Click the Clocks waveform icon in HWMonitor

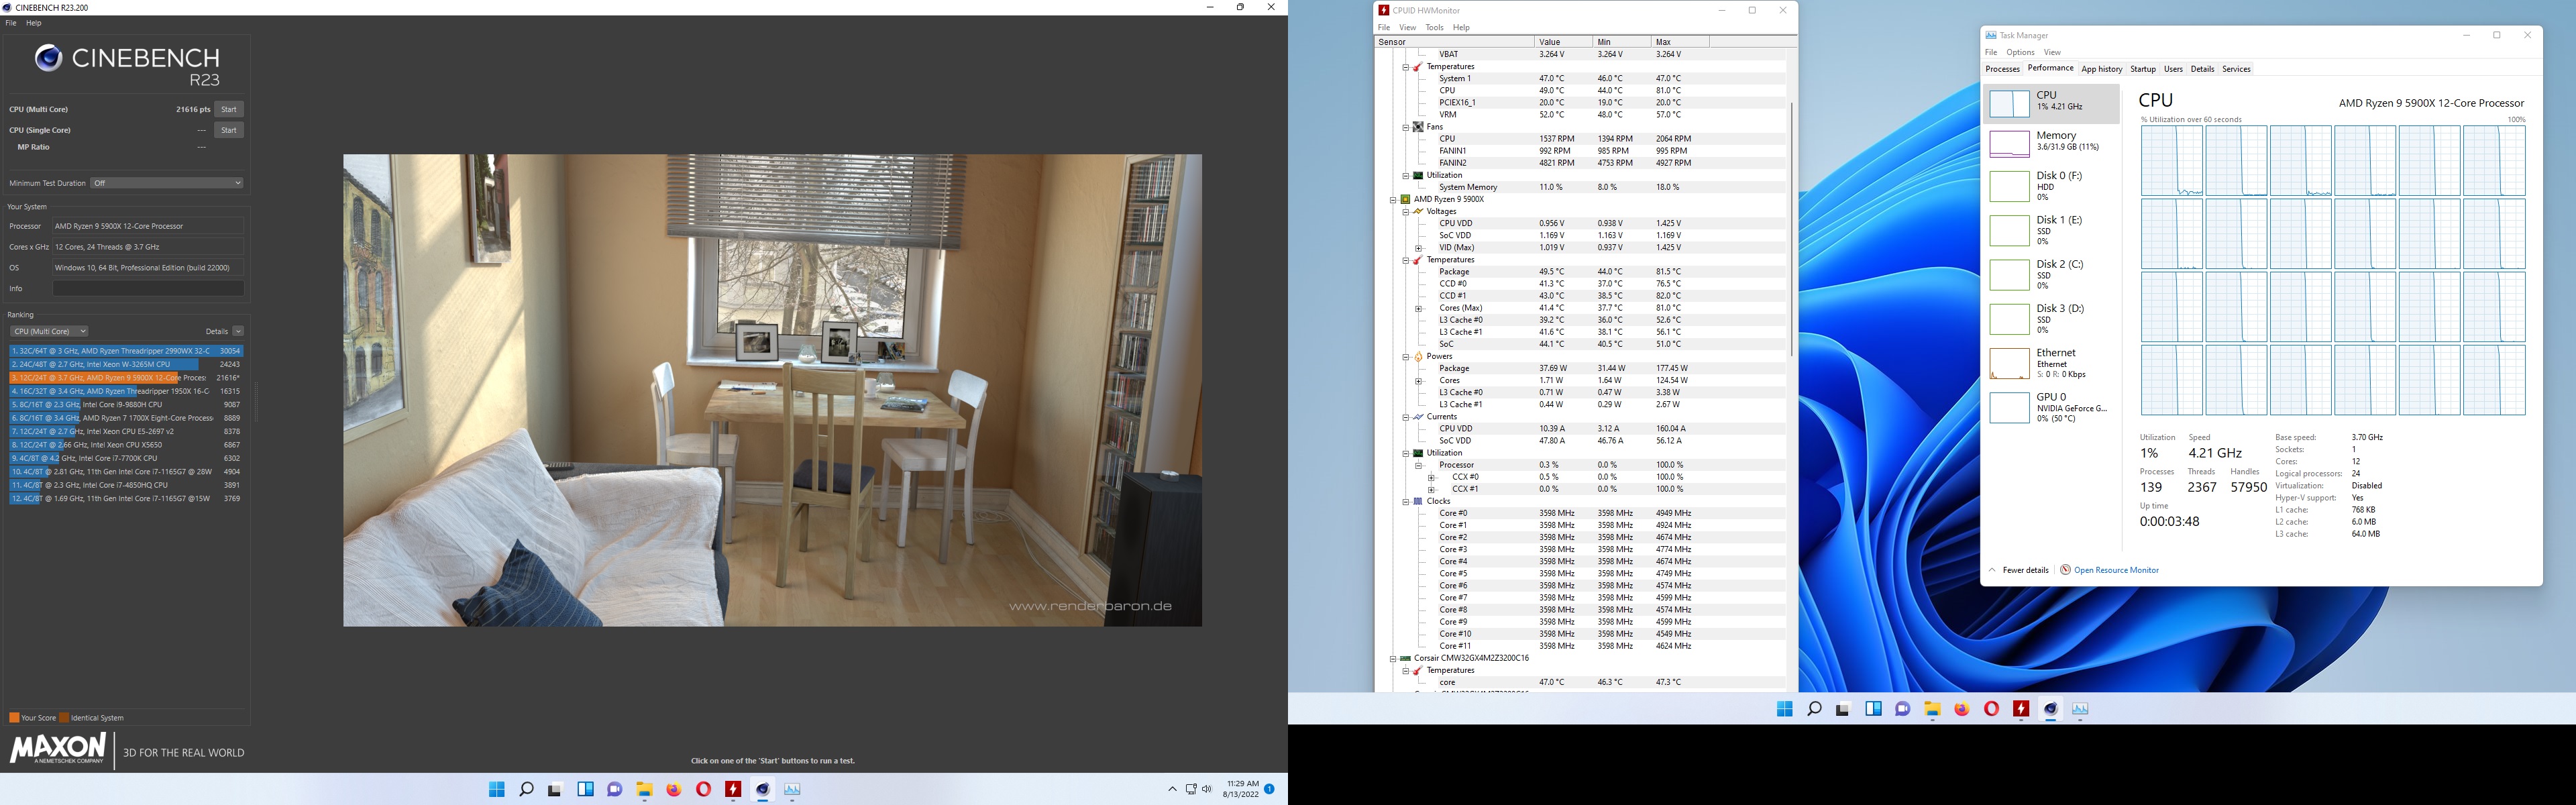[1418, 501]
